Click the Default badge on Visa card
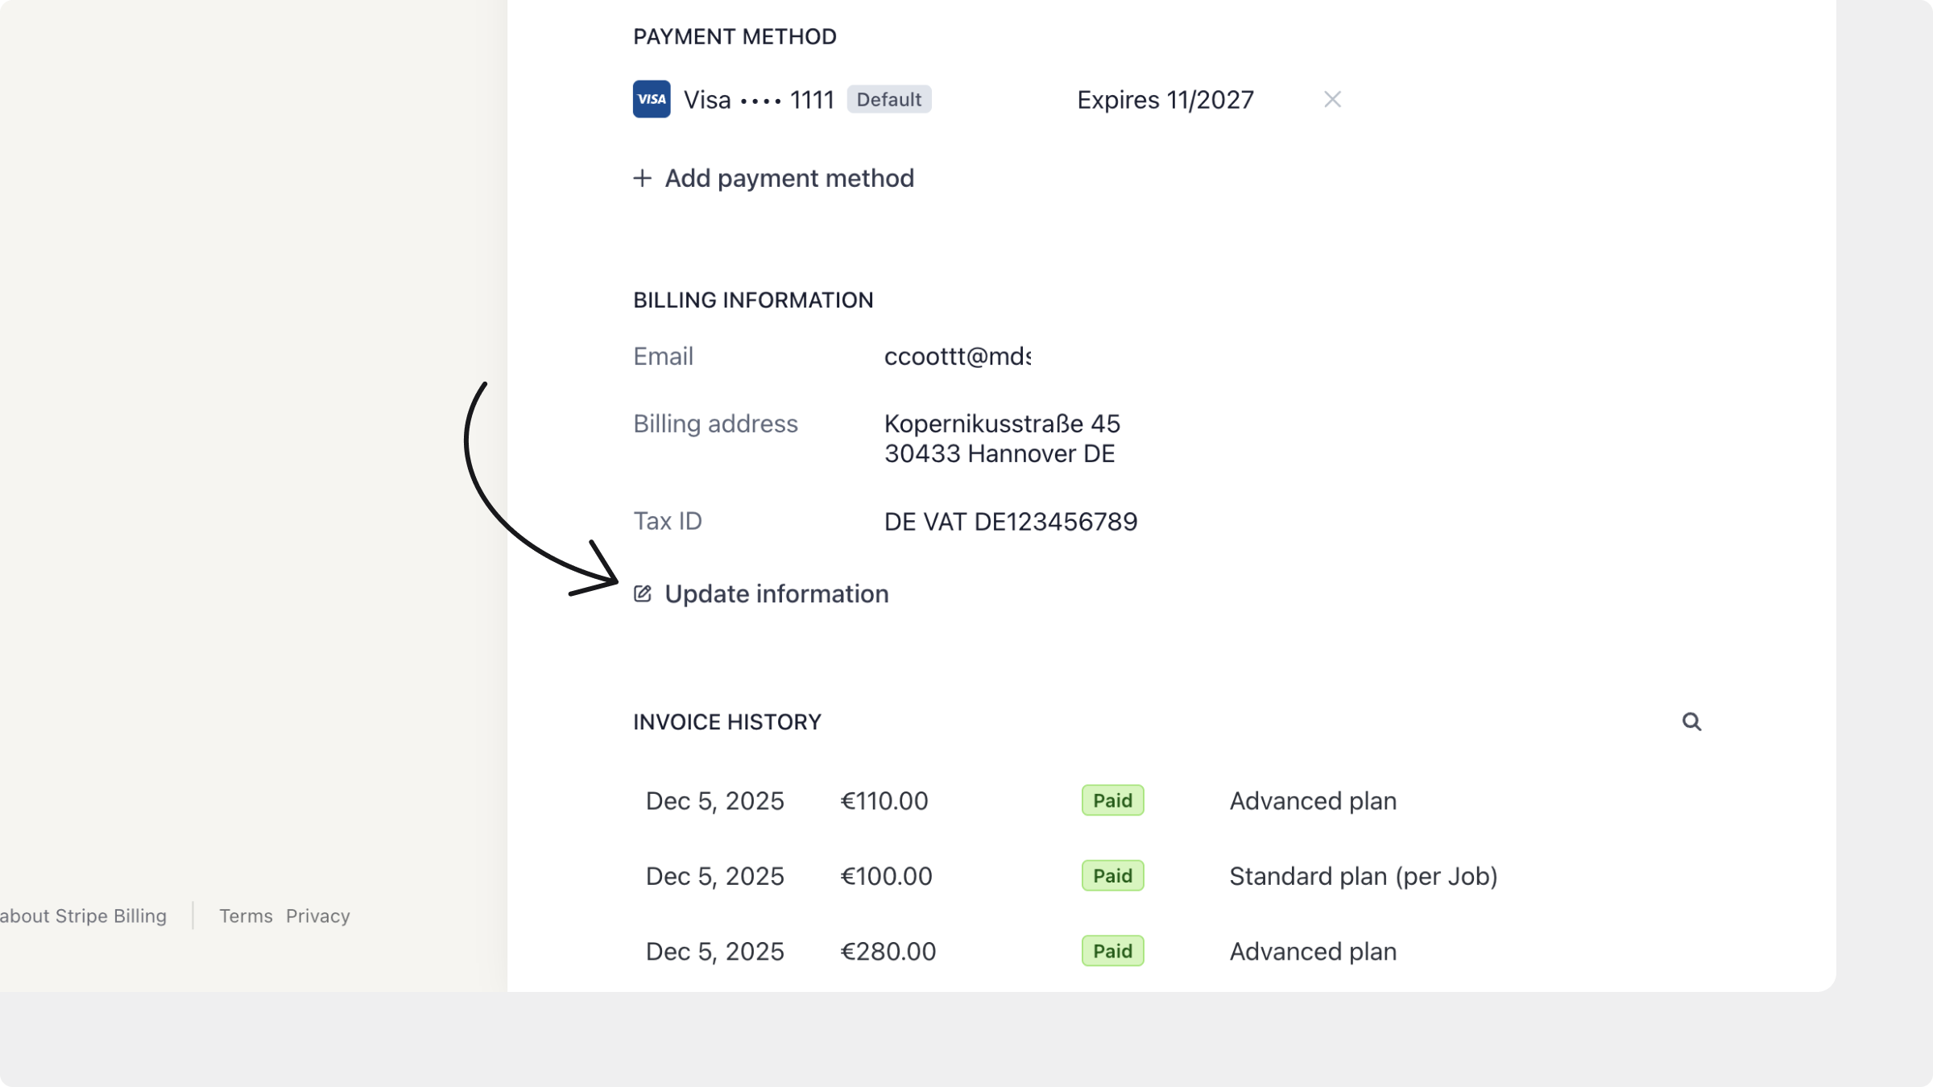The height and width of the screenshot is (1087, 1933). 888,99
